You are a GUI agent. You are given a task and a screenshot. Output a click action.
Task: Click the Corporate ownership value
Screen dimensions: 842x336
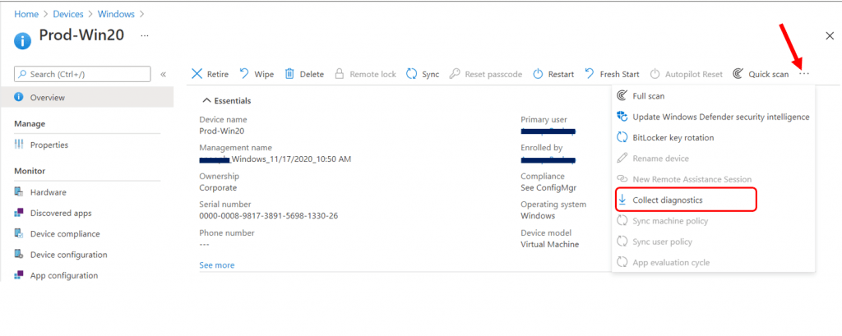[x=218, y=188]
